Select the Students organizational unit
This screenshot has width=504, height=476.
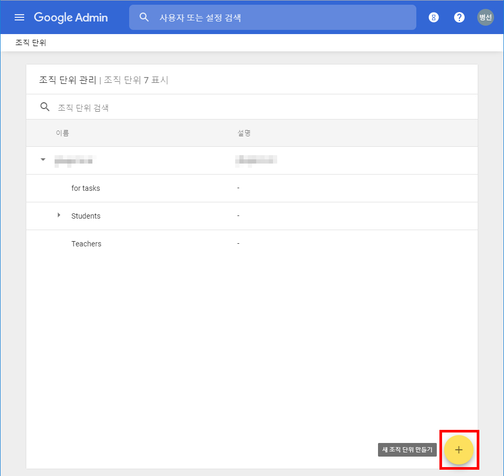pos(86,216)
